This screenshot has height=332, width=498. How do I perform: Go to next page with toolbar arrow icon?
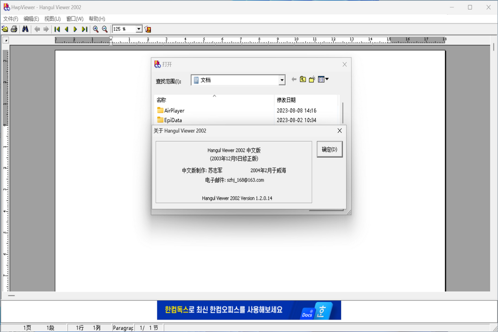coord(75,29)
